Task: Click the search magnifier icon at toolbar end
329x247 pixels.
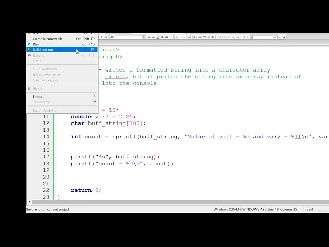Action: pyautogui.click(x=280, y=37)
